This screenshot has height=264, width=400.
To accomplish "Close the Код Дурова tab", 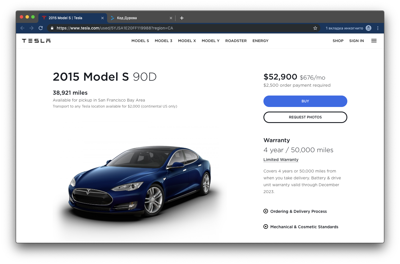I will (171, 18).
